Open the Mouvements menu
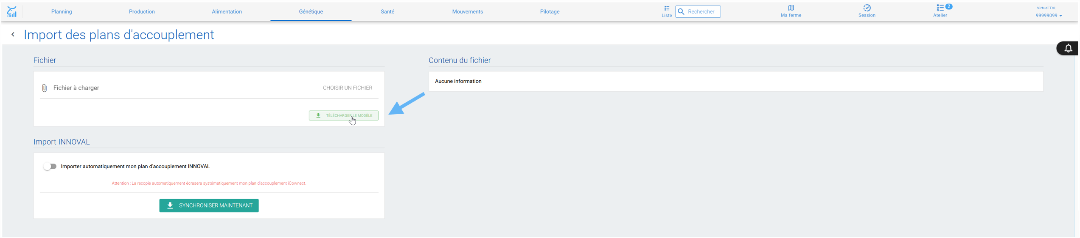The height and width of the screenshot is (238, 1080). point(467,12)
